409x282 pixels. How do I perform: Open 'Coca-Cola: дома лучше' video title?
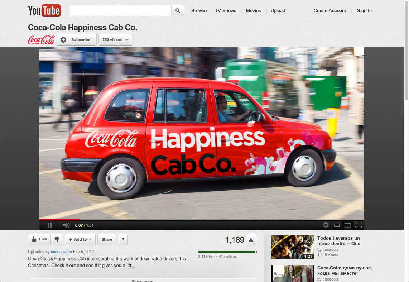click(x=345, y=271)
